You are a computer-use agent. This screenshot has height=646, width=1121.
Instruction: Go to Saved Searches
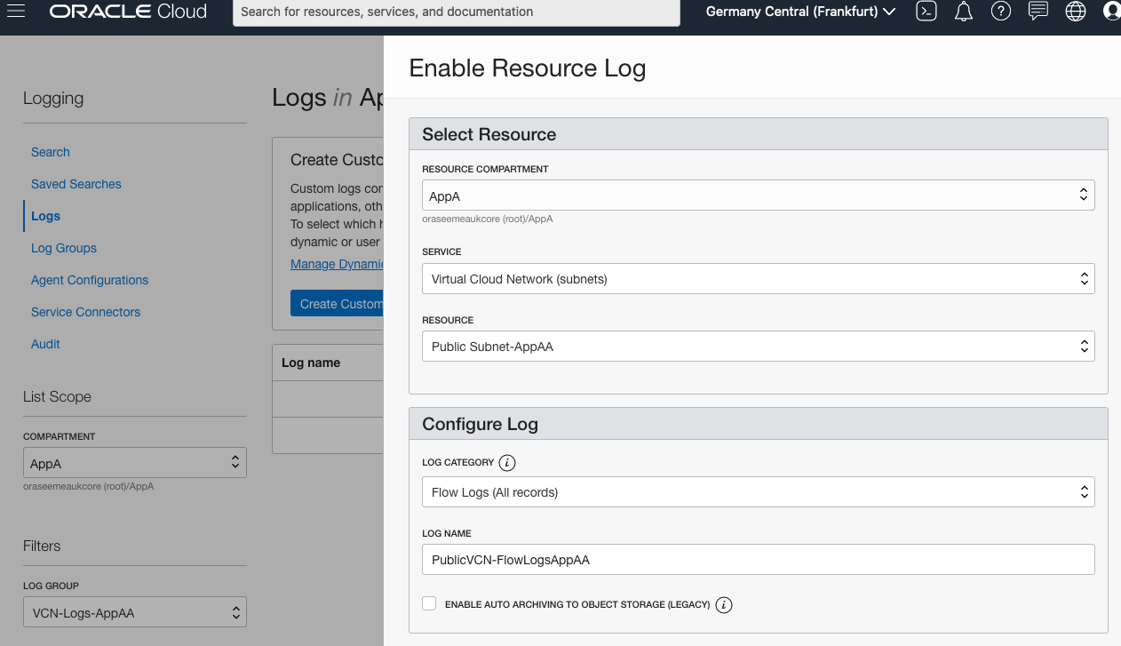pos(76,184)
